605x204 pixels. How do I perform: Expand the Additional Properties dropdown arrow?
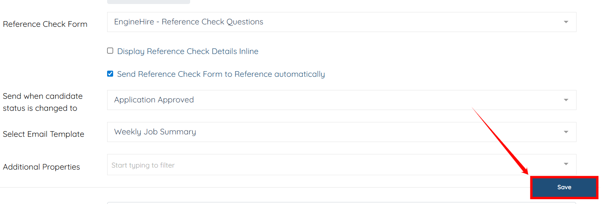(566, 164)
